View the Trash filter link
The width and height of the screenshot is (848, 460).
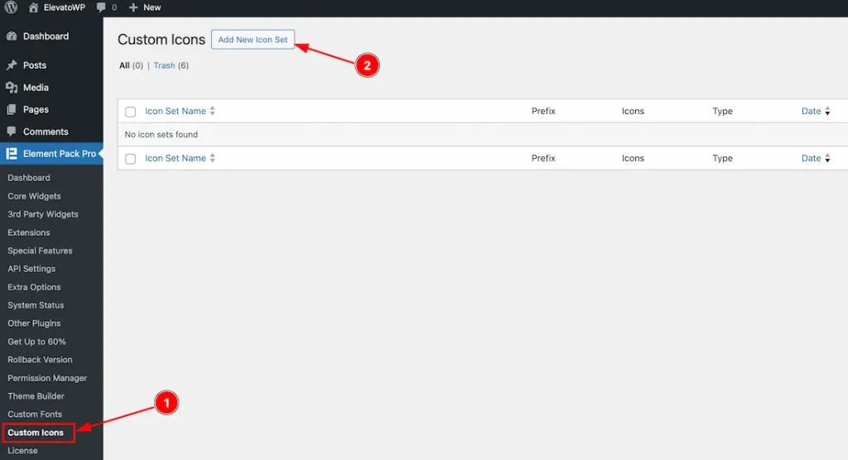coord(165,65)
